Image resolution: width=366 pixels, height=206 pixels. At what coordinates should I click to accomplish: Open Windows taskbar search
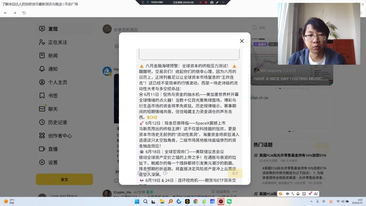point(145,201)
